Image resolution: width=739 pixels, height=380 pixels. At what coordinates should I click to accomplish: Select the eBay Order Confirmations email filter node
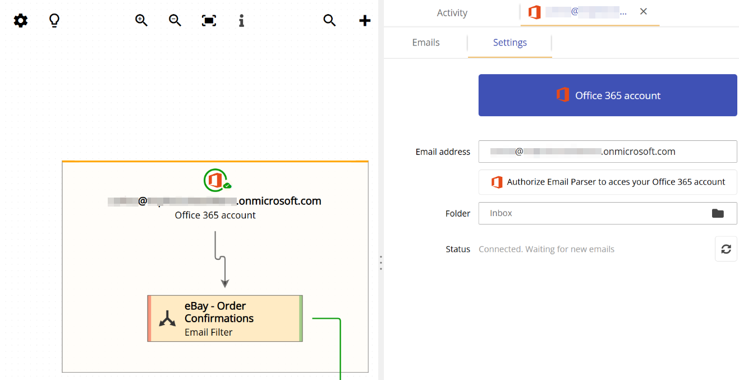224,318
